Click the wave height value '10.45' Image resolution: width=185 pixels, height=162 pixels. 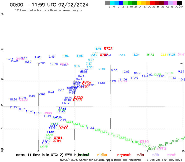[10, 59]
